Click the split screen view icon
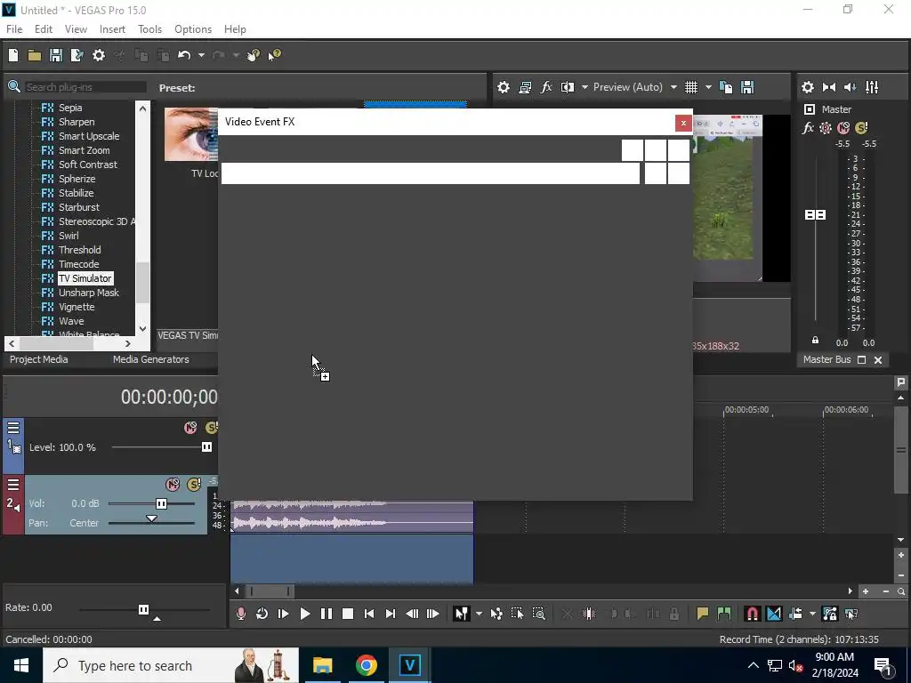 (x=568, y=87)
